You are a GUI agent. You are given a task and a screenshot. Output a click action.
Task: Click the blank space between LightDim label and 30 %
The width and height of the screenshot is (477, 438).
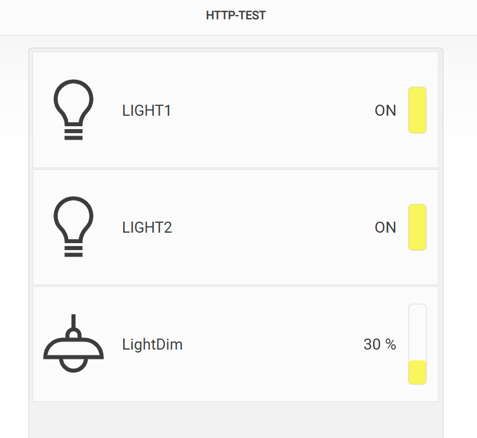(273, 344)
